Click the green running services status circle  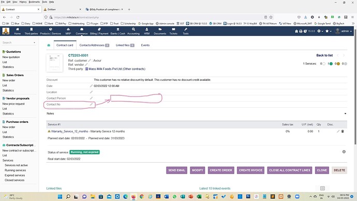(x=331, y=64)
